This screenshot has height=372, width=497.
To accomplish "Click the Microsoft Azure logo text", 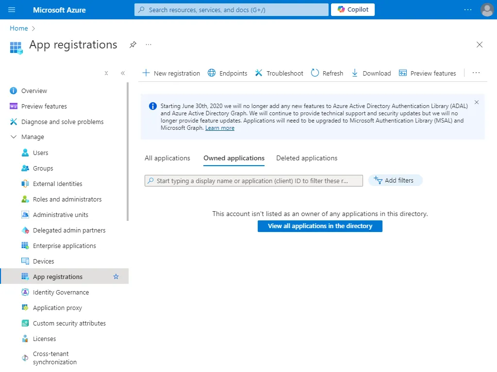I will pyautogui.click(x=59, y=10).
